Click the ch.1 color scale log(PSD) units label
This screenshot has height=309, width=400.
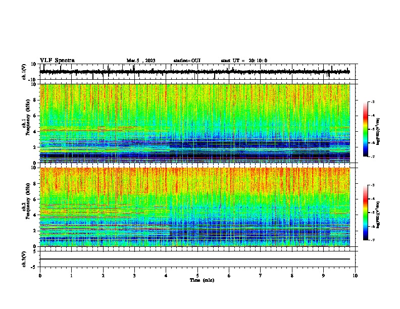378,131
